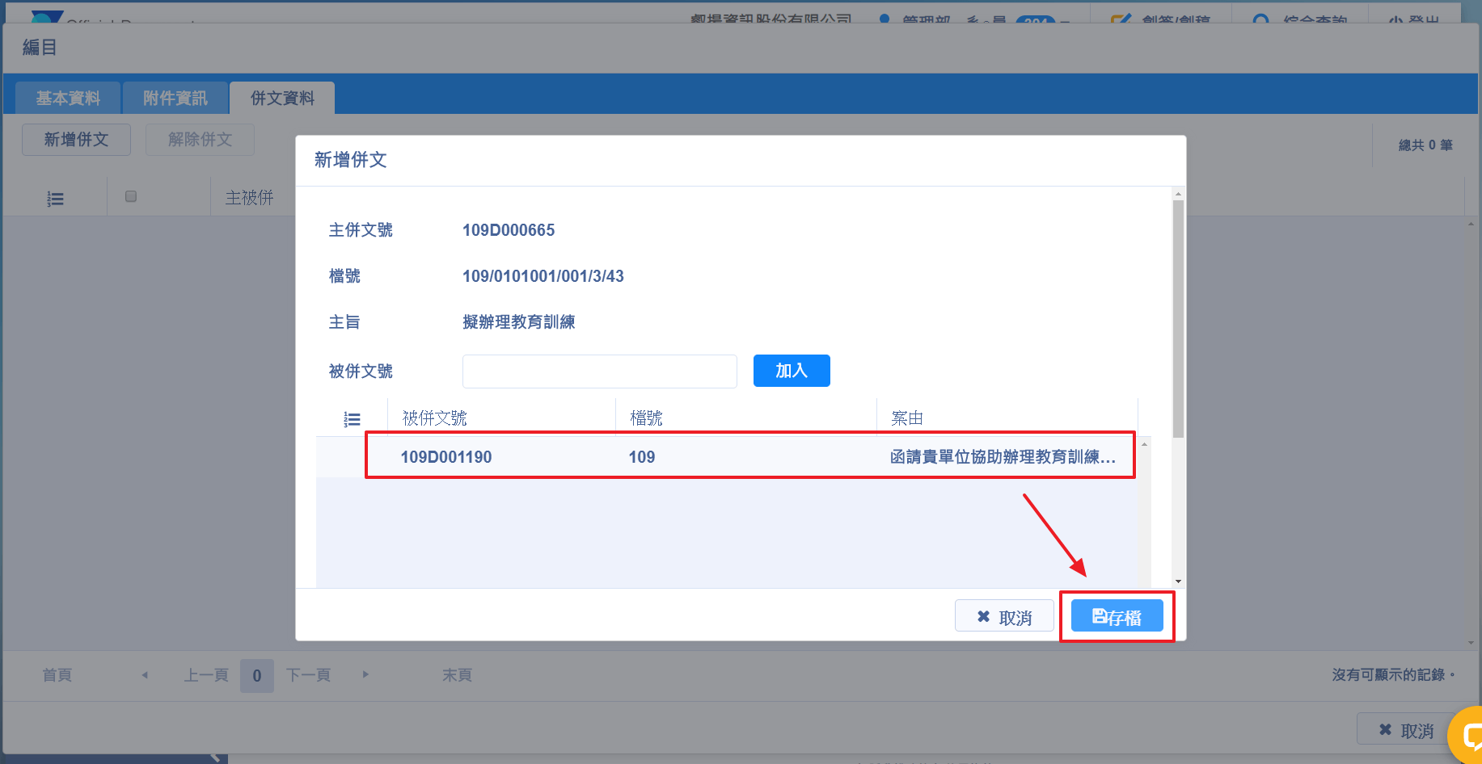Click the 被併文號 text input field
The width and height of the screenshot is (1482, 764).
599,372
